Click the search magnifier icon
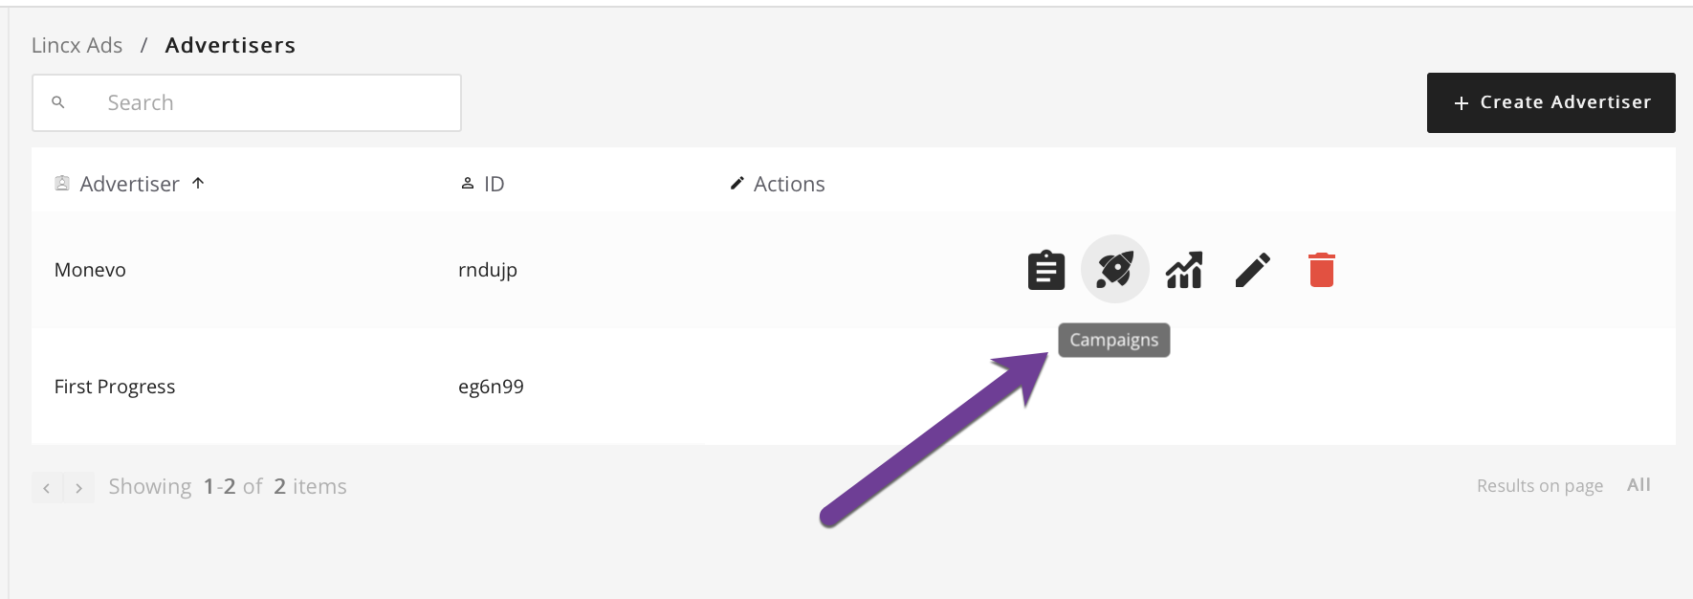Image resolution: width=1693 pixels, height=599 pixels. [58, 102]
